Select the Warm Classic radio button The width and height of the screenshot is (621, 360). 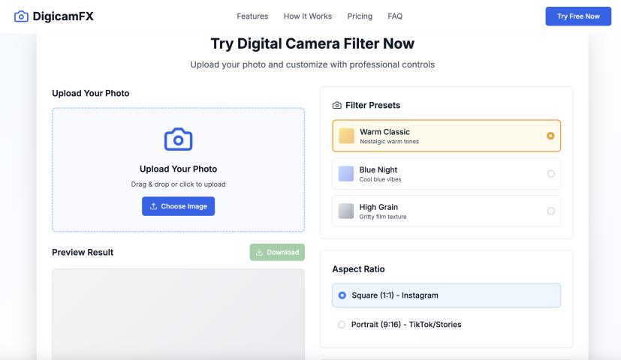[550, 136]
